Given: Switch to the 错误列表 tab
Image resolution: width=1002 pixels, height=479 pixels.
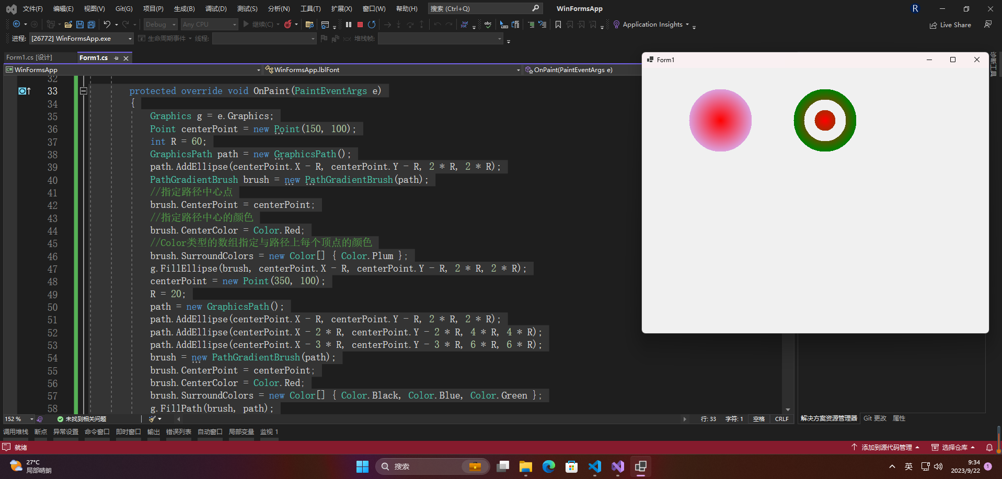Looking at the screenshot, I should point(179,432).
